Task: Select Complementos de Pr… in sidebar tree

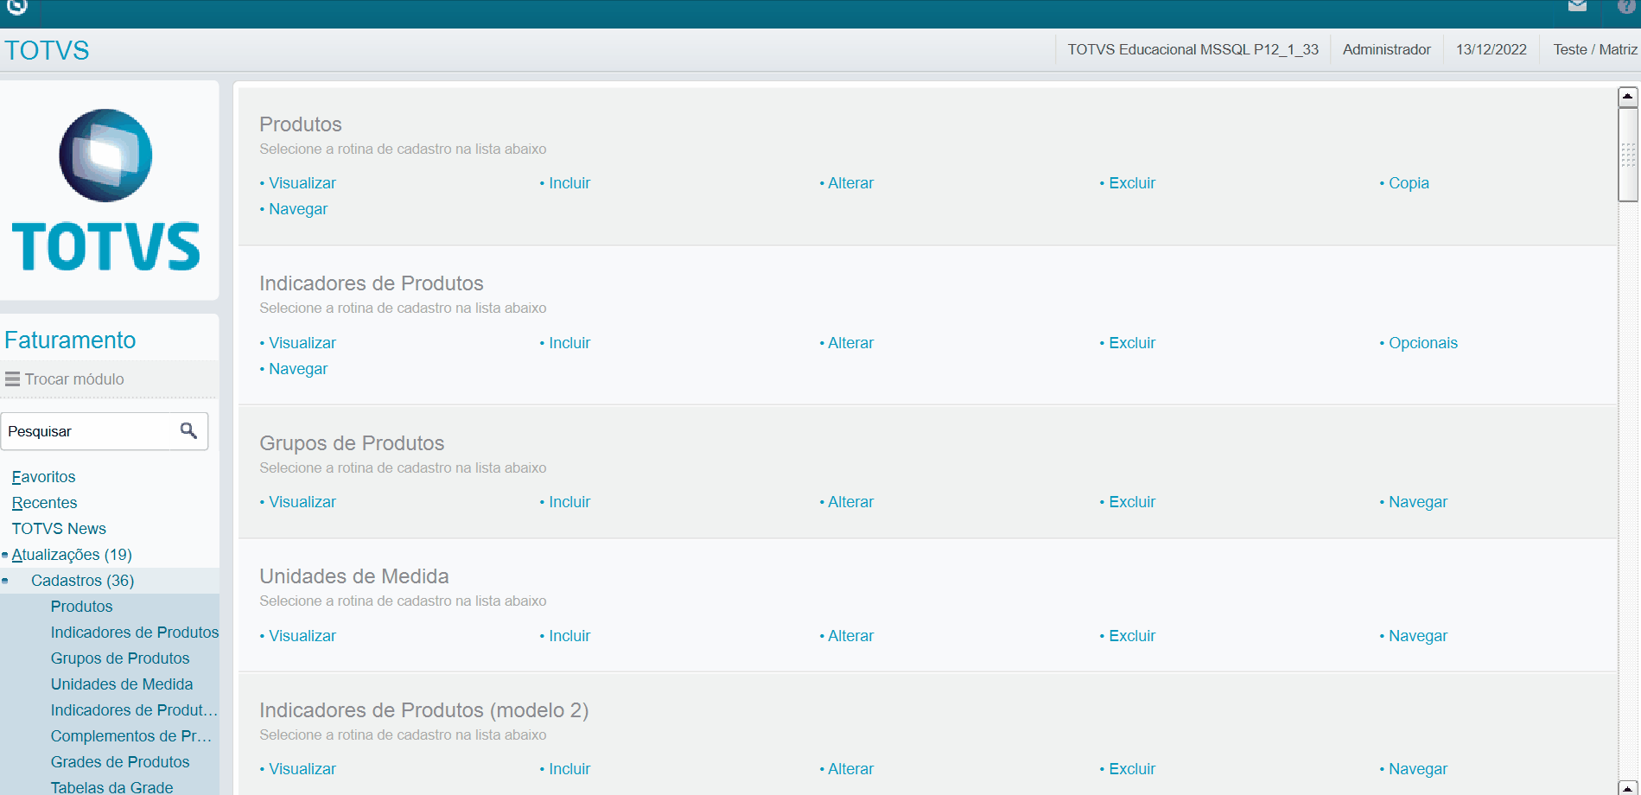Action: pos(131,736)
